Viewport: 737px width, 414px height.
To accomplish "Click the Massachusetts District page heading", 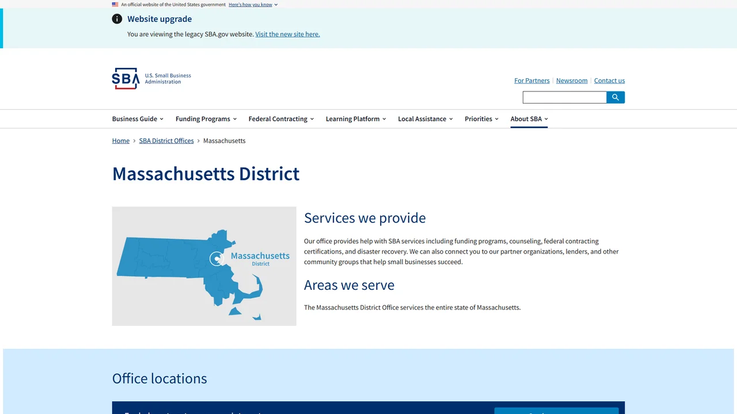I will pos(206,174).
